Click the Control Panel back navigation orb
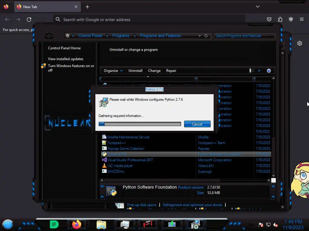Image resolution: width=309 pixels, height=231 pixels. pyautogui.click(x=49, y=35)
